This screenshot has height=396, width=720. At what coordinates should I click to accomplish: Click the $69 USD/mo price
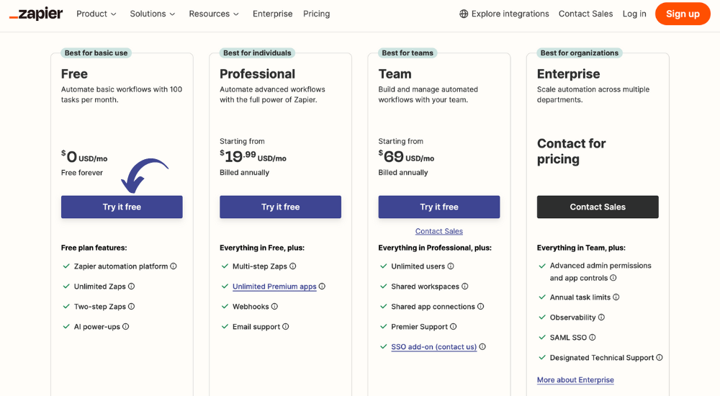[x=406, y=157]
